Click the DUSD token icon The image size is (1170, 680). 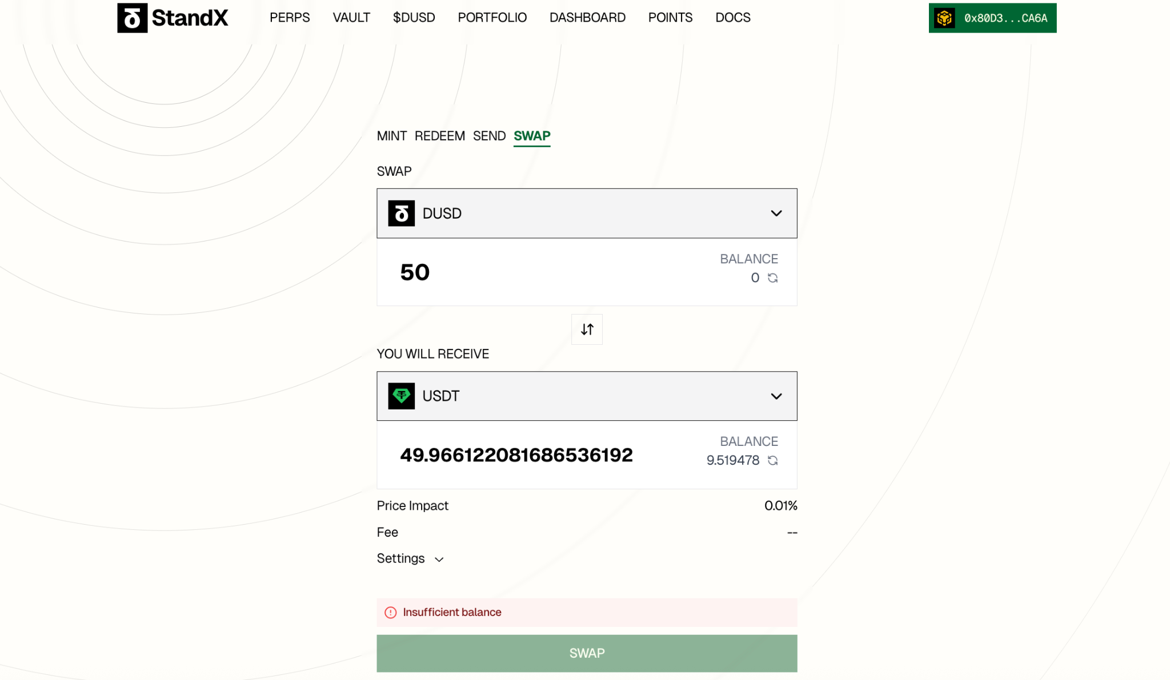[x=401, y=214]
